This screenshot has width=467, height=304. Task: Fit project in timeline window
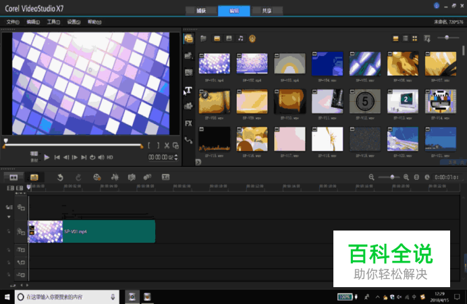[x=416, y=177]
